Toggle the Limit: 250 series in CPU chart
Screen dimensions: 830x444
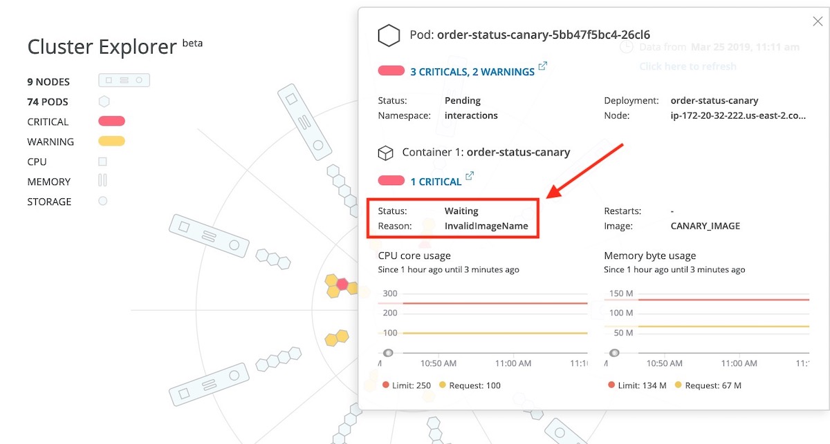coord(407,385)
